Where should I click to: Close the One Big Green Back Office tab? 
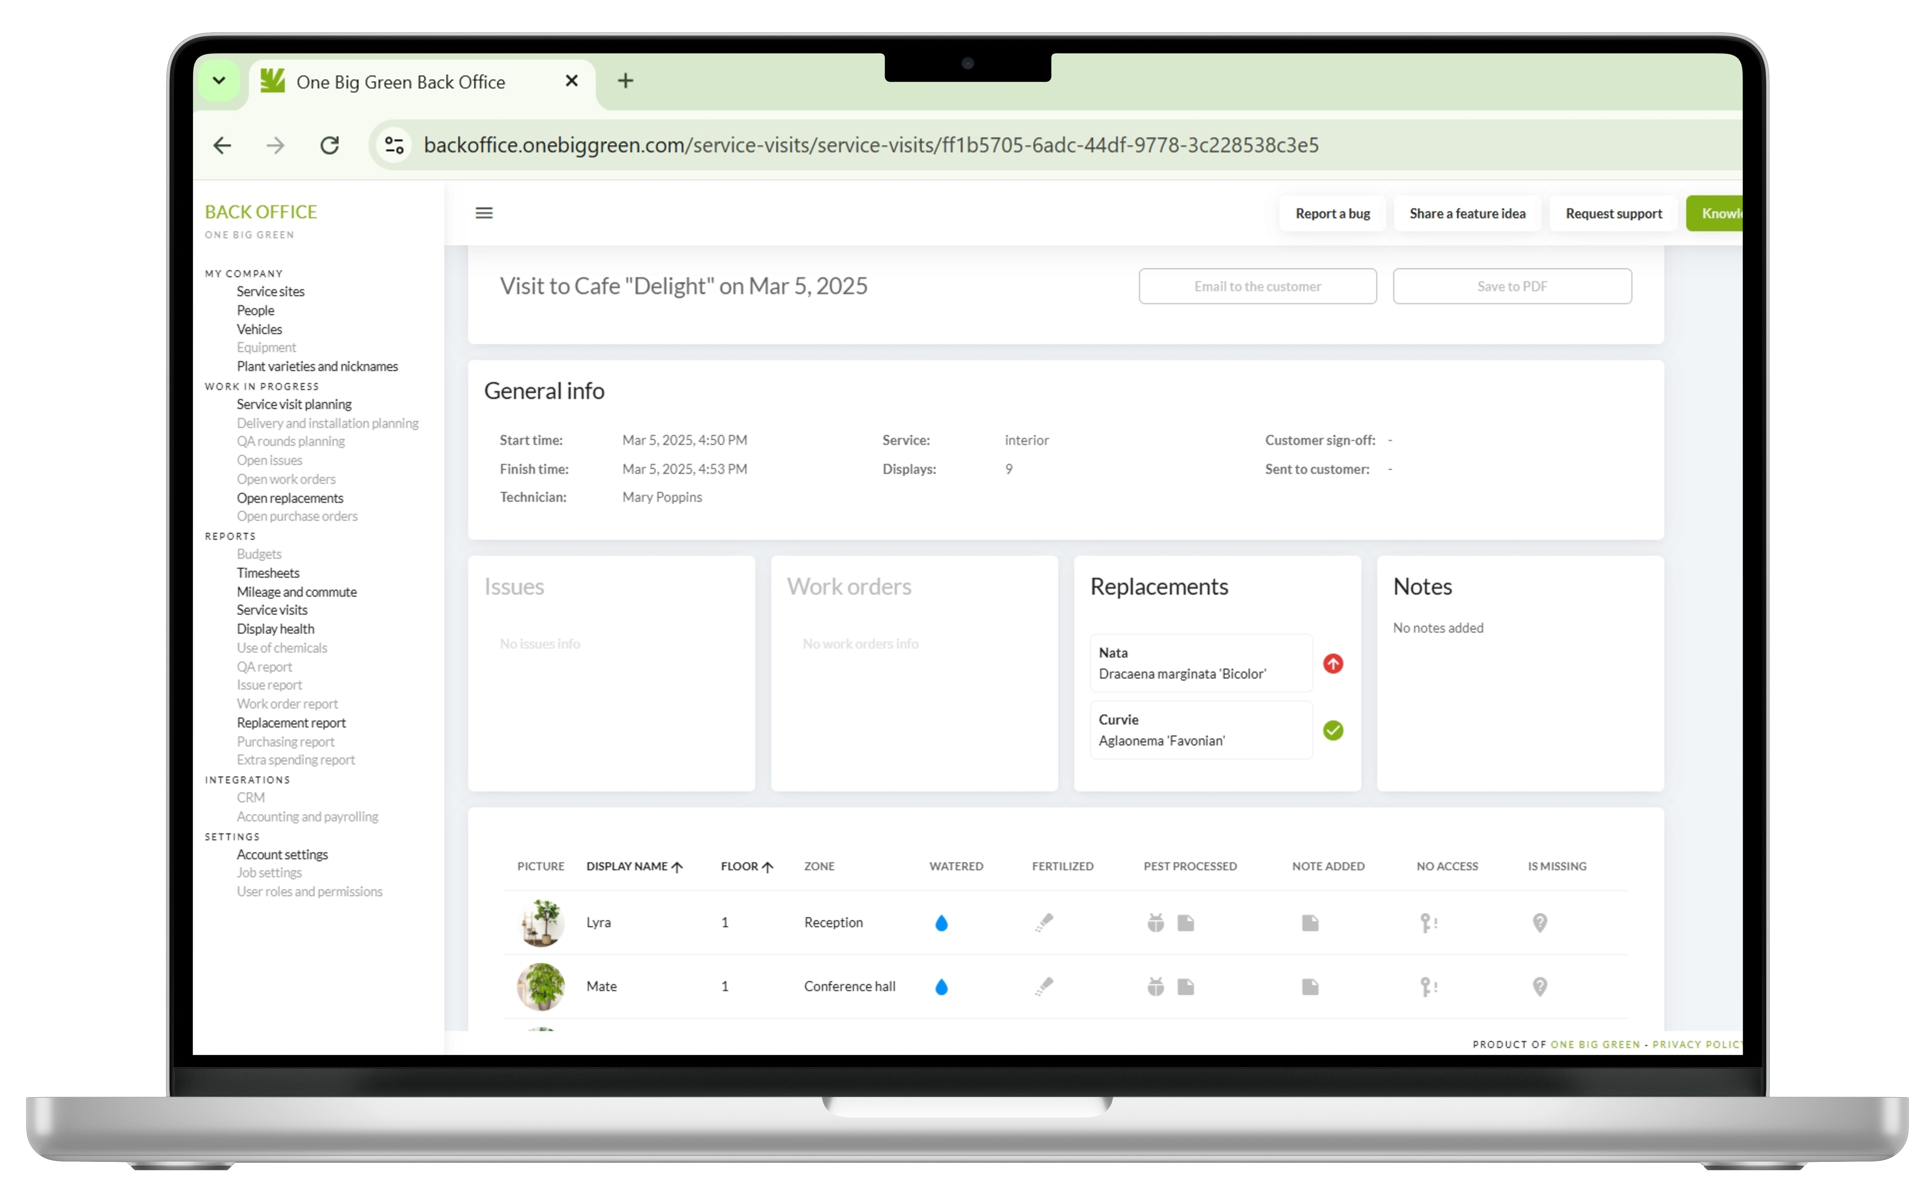coord(572,81)
